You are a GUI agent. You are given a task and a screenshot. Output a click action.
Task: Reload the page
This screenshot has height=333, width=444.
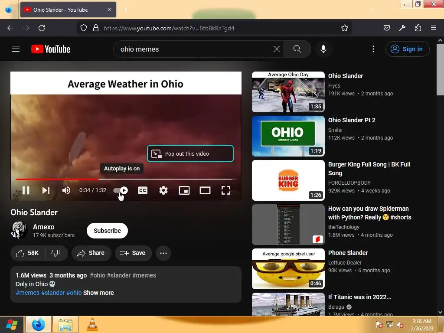(42, 28)
